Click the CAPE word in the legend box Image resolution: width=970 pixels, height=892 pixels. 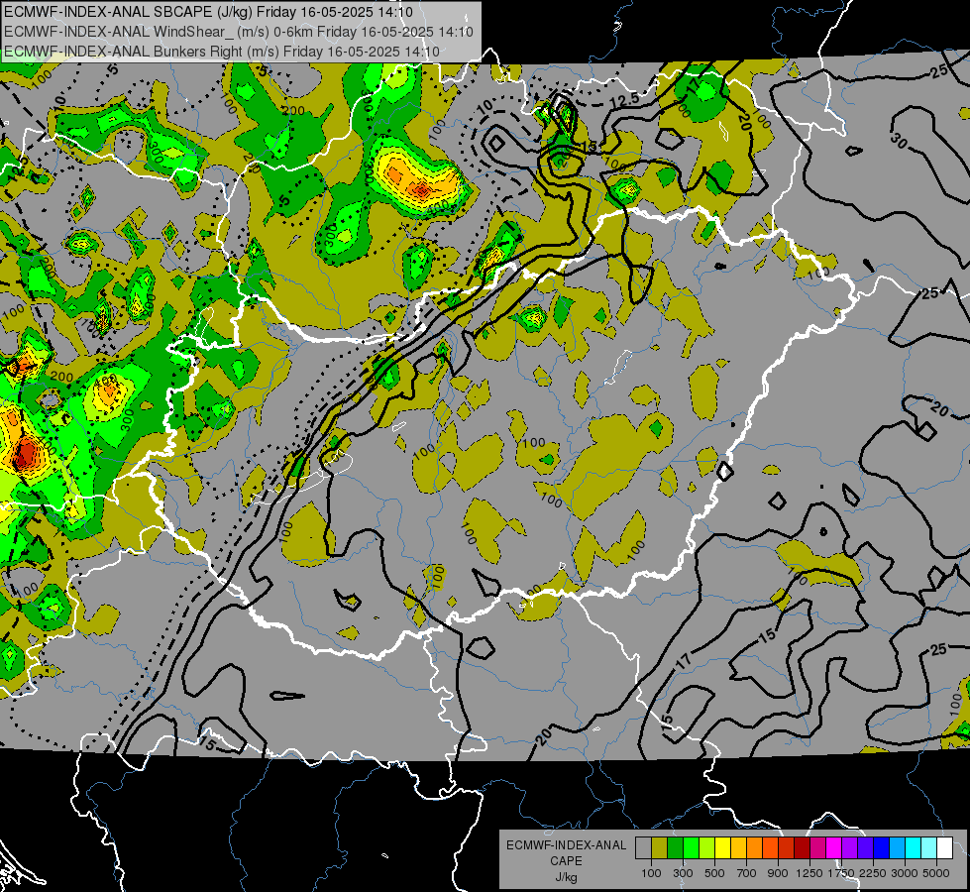click(566, 860)
